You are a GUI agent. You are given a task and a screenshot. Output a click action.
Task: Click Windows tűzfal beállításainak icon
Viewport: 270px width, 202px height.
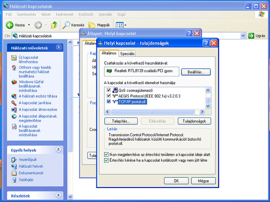tap(14, 82)
